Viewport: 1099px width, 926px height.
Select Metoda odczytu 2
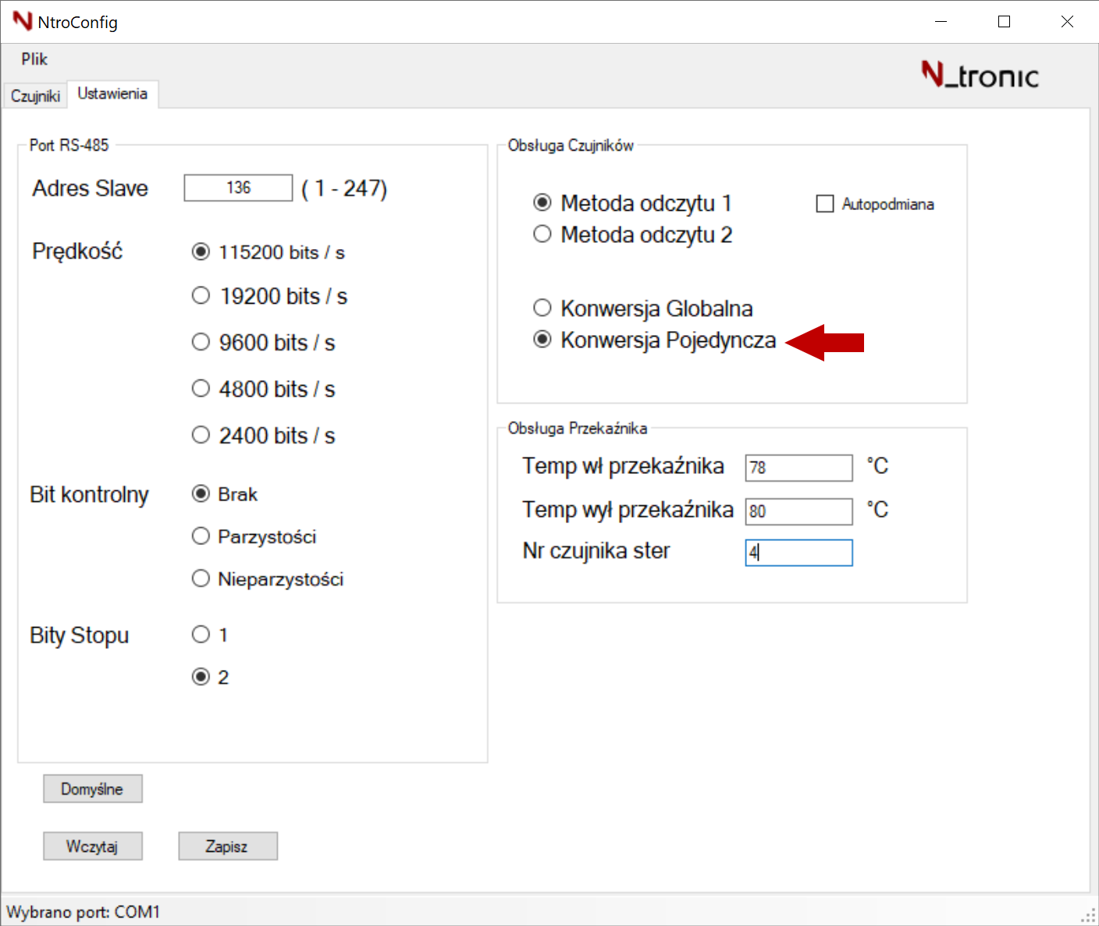click(x=542, y=233)
